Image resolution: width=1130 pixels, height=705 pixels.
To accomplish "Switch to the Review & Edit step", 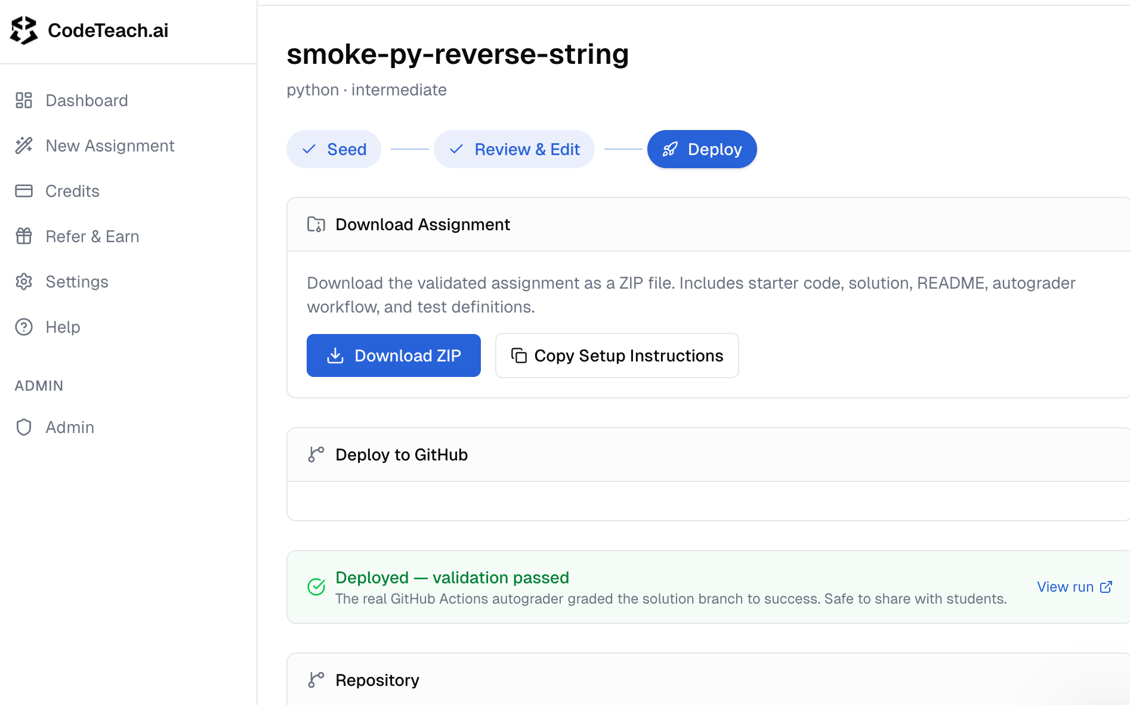I will coord(514,149).
